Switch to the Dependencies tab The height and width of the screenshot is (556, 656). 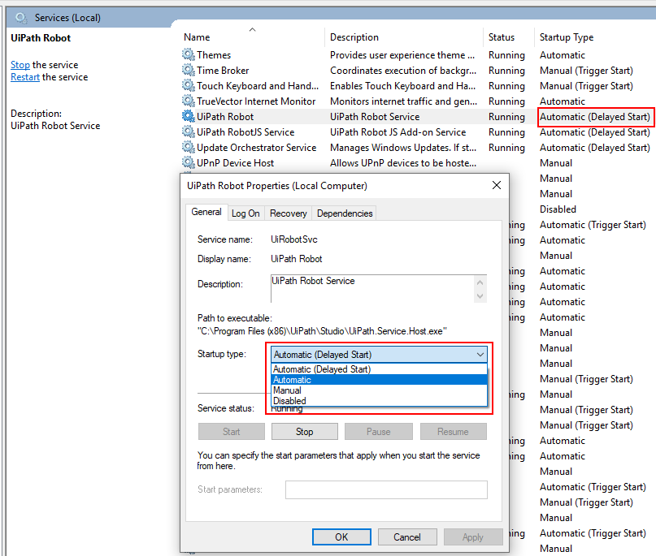(x=345, y=213)
